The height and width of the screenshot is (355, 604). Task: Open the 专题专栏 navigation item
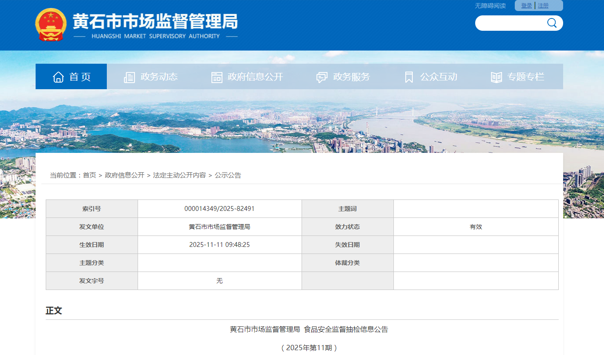coord(526,77)
